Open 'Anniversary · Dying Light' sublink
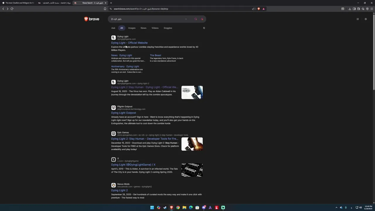 click(125, 67)
